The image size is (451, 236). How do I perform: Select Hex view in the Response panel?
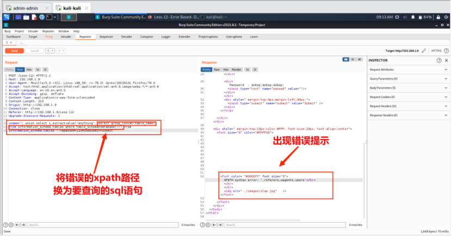point(226,70)
